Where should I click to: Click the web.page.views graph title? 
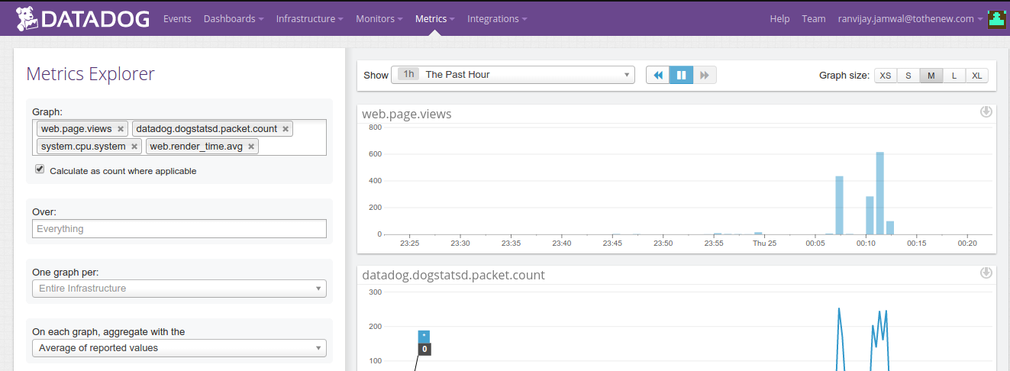[407, 115]
